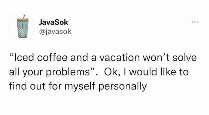
Task: Click the word "solve" ending the first line
Action: point(184,58)
